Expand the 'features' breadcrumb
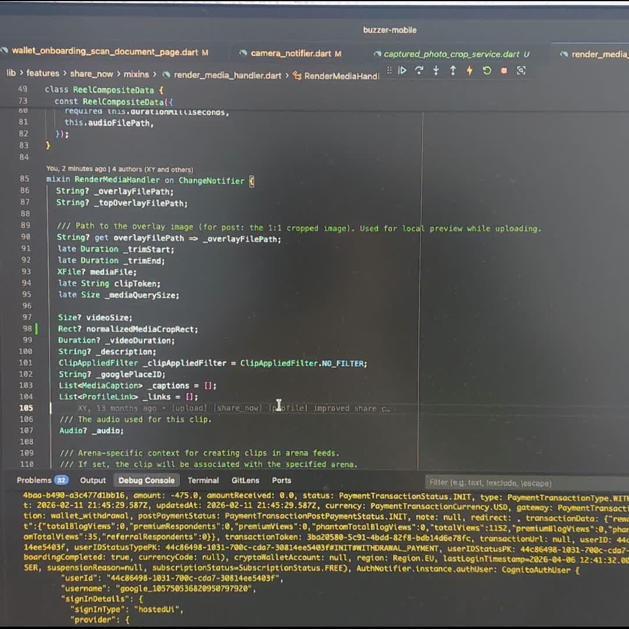 (x=43, y=73)
